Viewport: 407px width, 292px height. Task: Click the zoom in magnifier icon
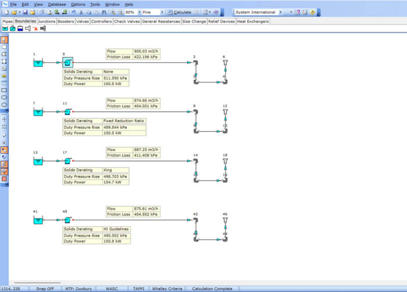112,12
